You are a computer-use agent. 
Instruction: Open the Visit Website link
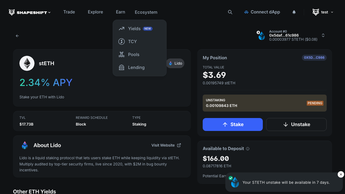point(166,145)
